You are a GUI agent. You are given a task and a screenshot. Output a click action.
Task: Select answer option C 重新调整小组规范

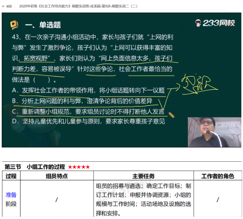point(88,111)
